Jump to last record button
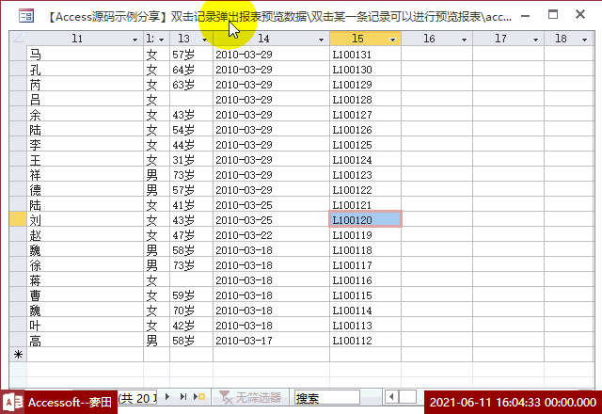The image size is (602, 414). point(183,397)
